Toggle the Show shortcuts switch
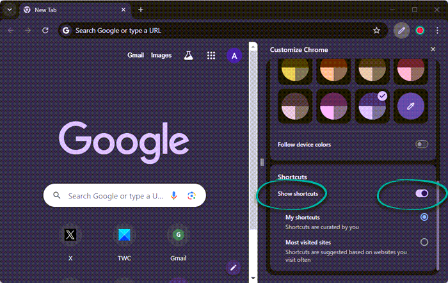 422,193
